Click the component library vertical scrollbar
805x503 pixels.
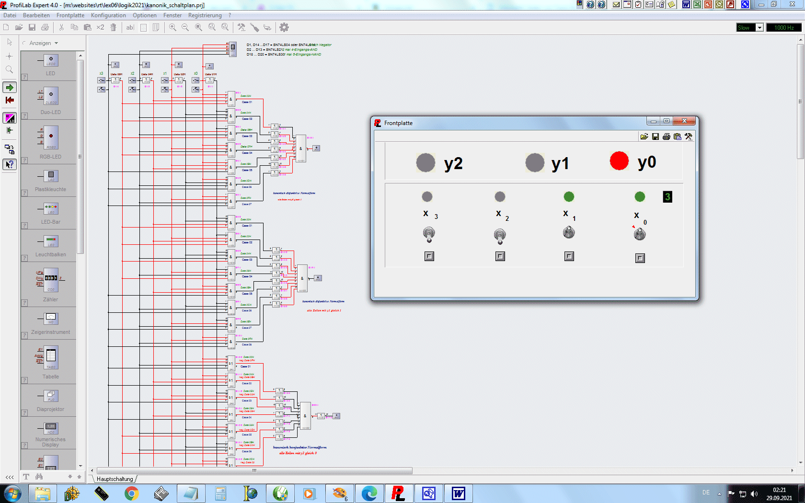[x=80, y=156]
